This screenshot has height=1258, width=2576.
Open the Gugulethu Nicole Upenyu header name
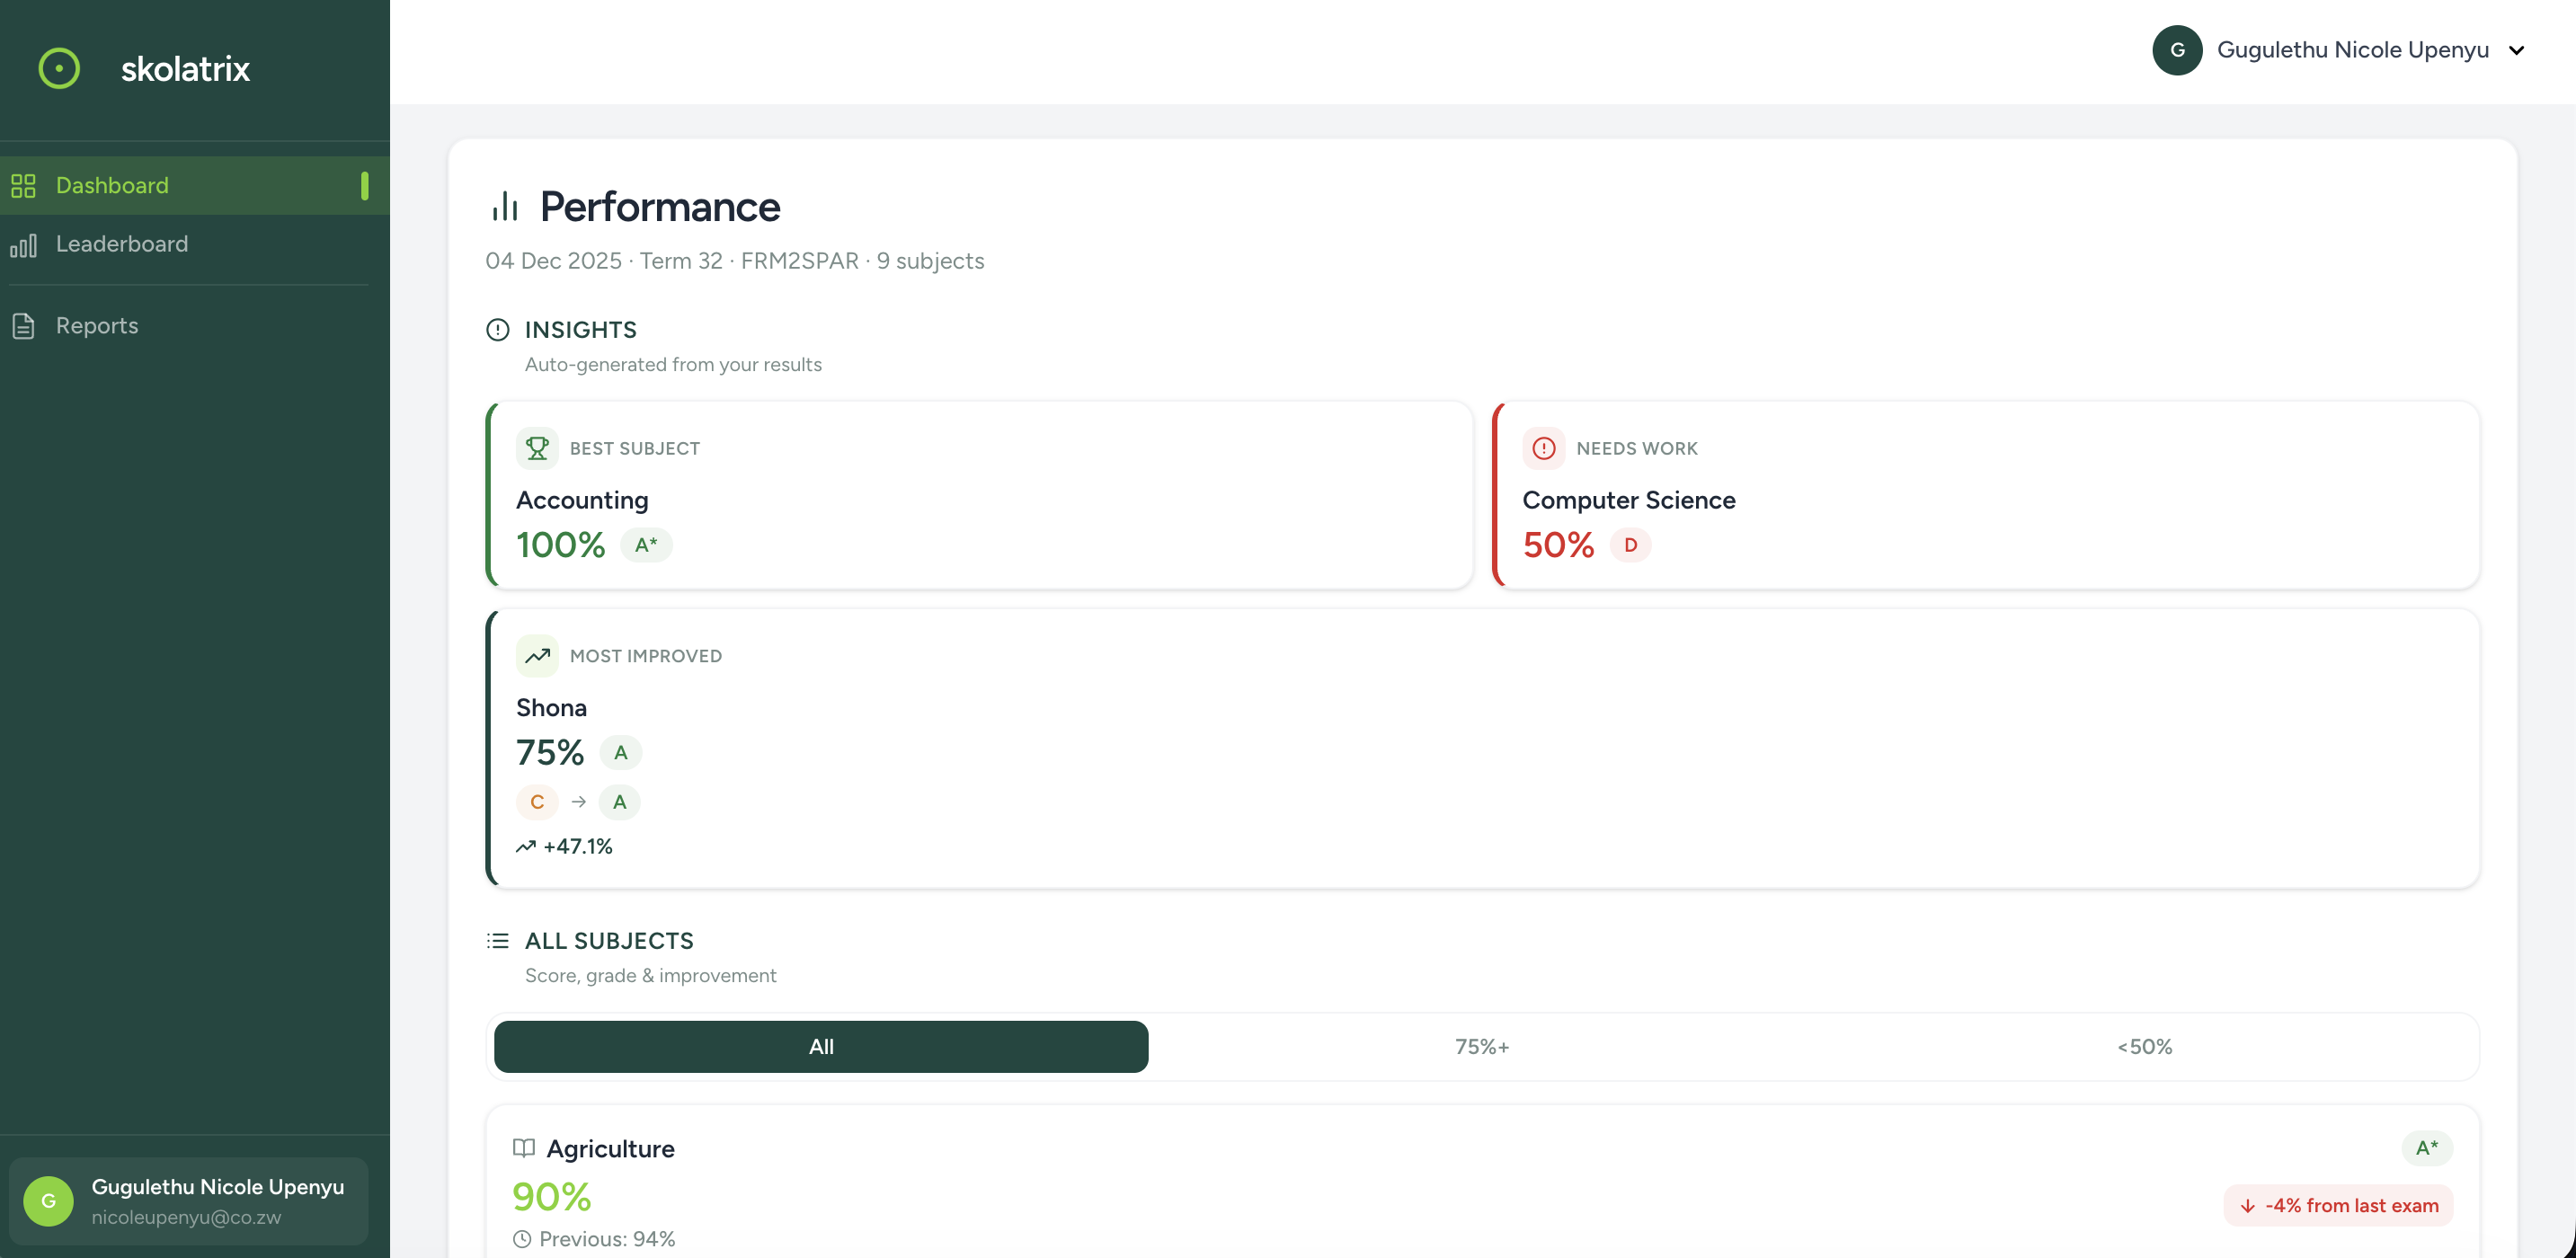point(2353,50)
